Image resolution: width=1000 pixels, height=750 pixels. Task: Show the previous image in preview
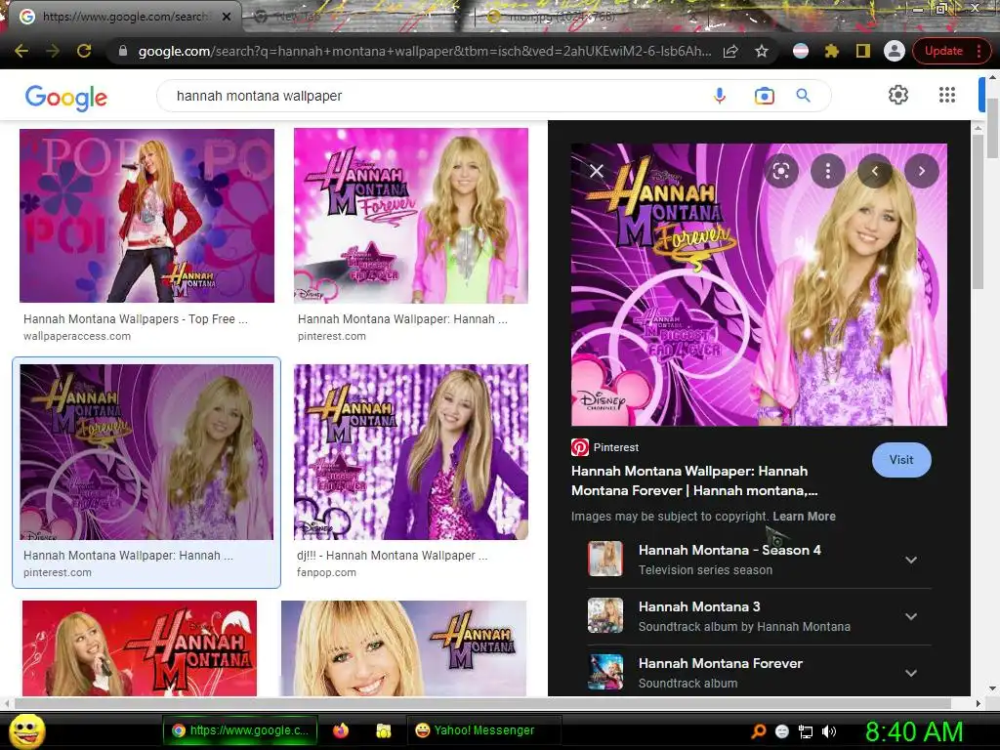[x=874, y=171]
